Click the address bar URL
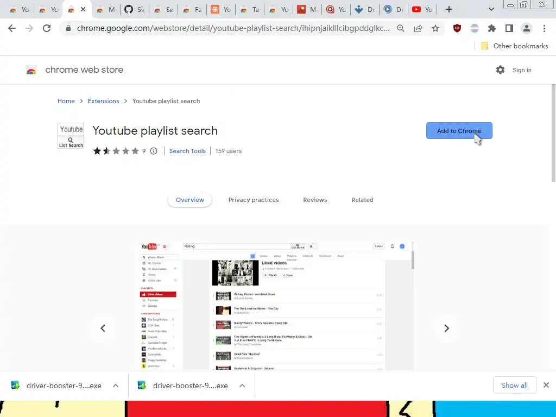Screen dimensions: 556x417 click(x=233, y=28)
